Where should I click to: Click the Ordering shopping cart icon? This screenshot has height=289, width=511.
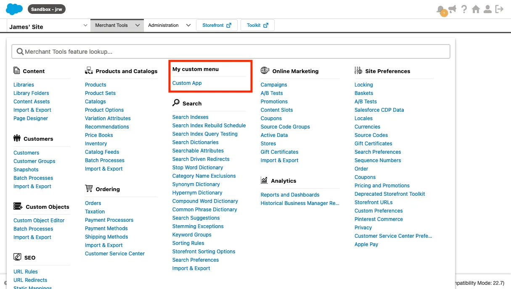click(x=89, y=189)
